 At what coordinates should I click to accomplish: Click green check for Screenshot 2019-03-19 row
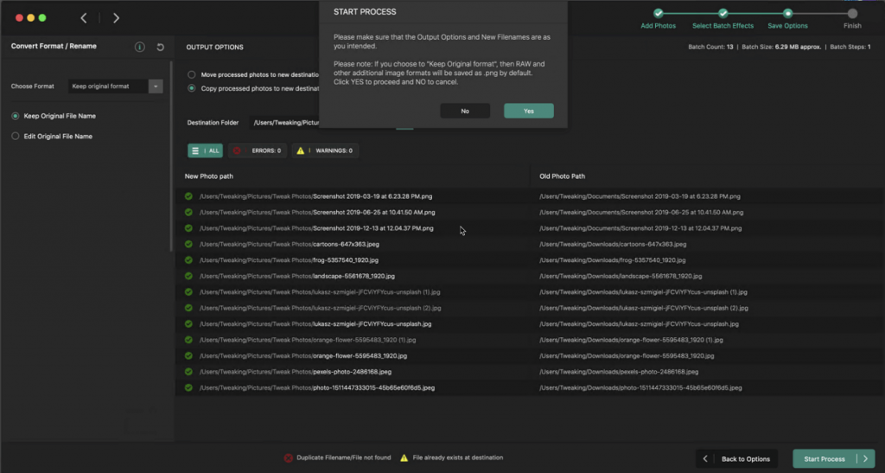pos(188,196)
